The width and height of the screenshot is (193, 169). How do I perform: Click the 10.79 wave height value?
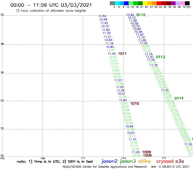pos(136,26)
